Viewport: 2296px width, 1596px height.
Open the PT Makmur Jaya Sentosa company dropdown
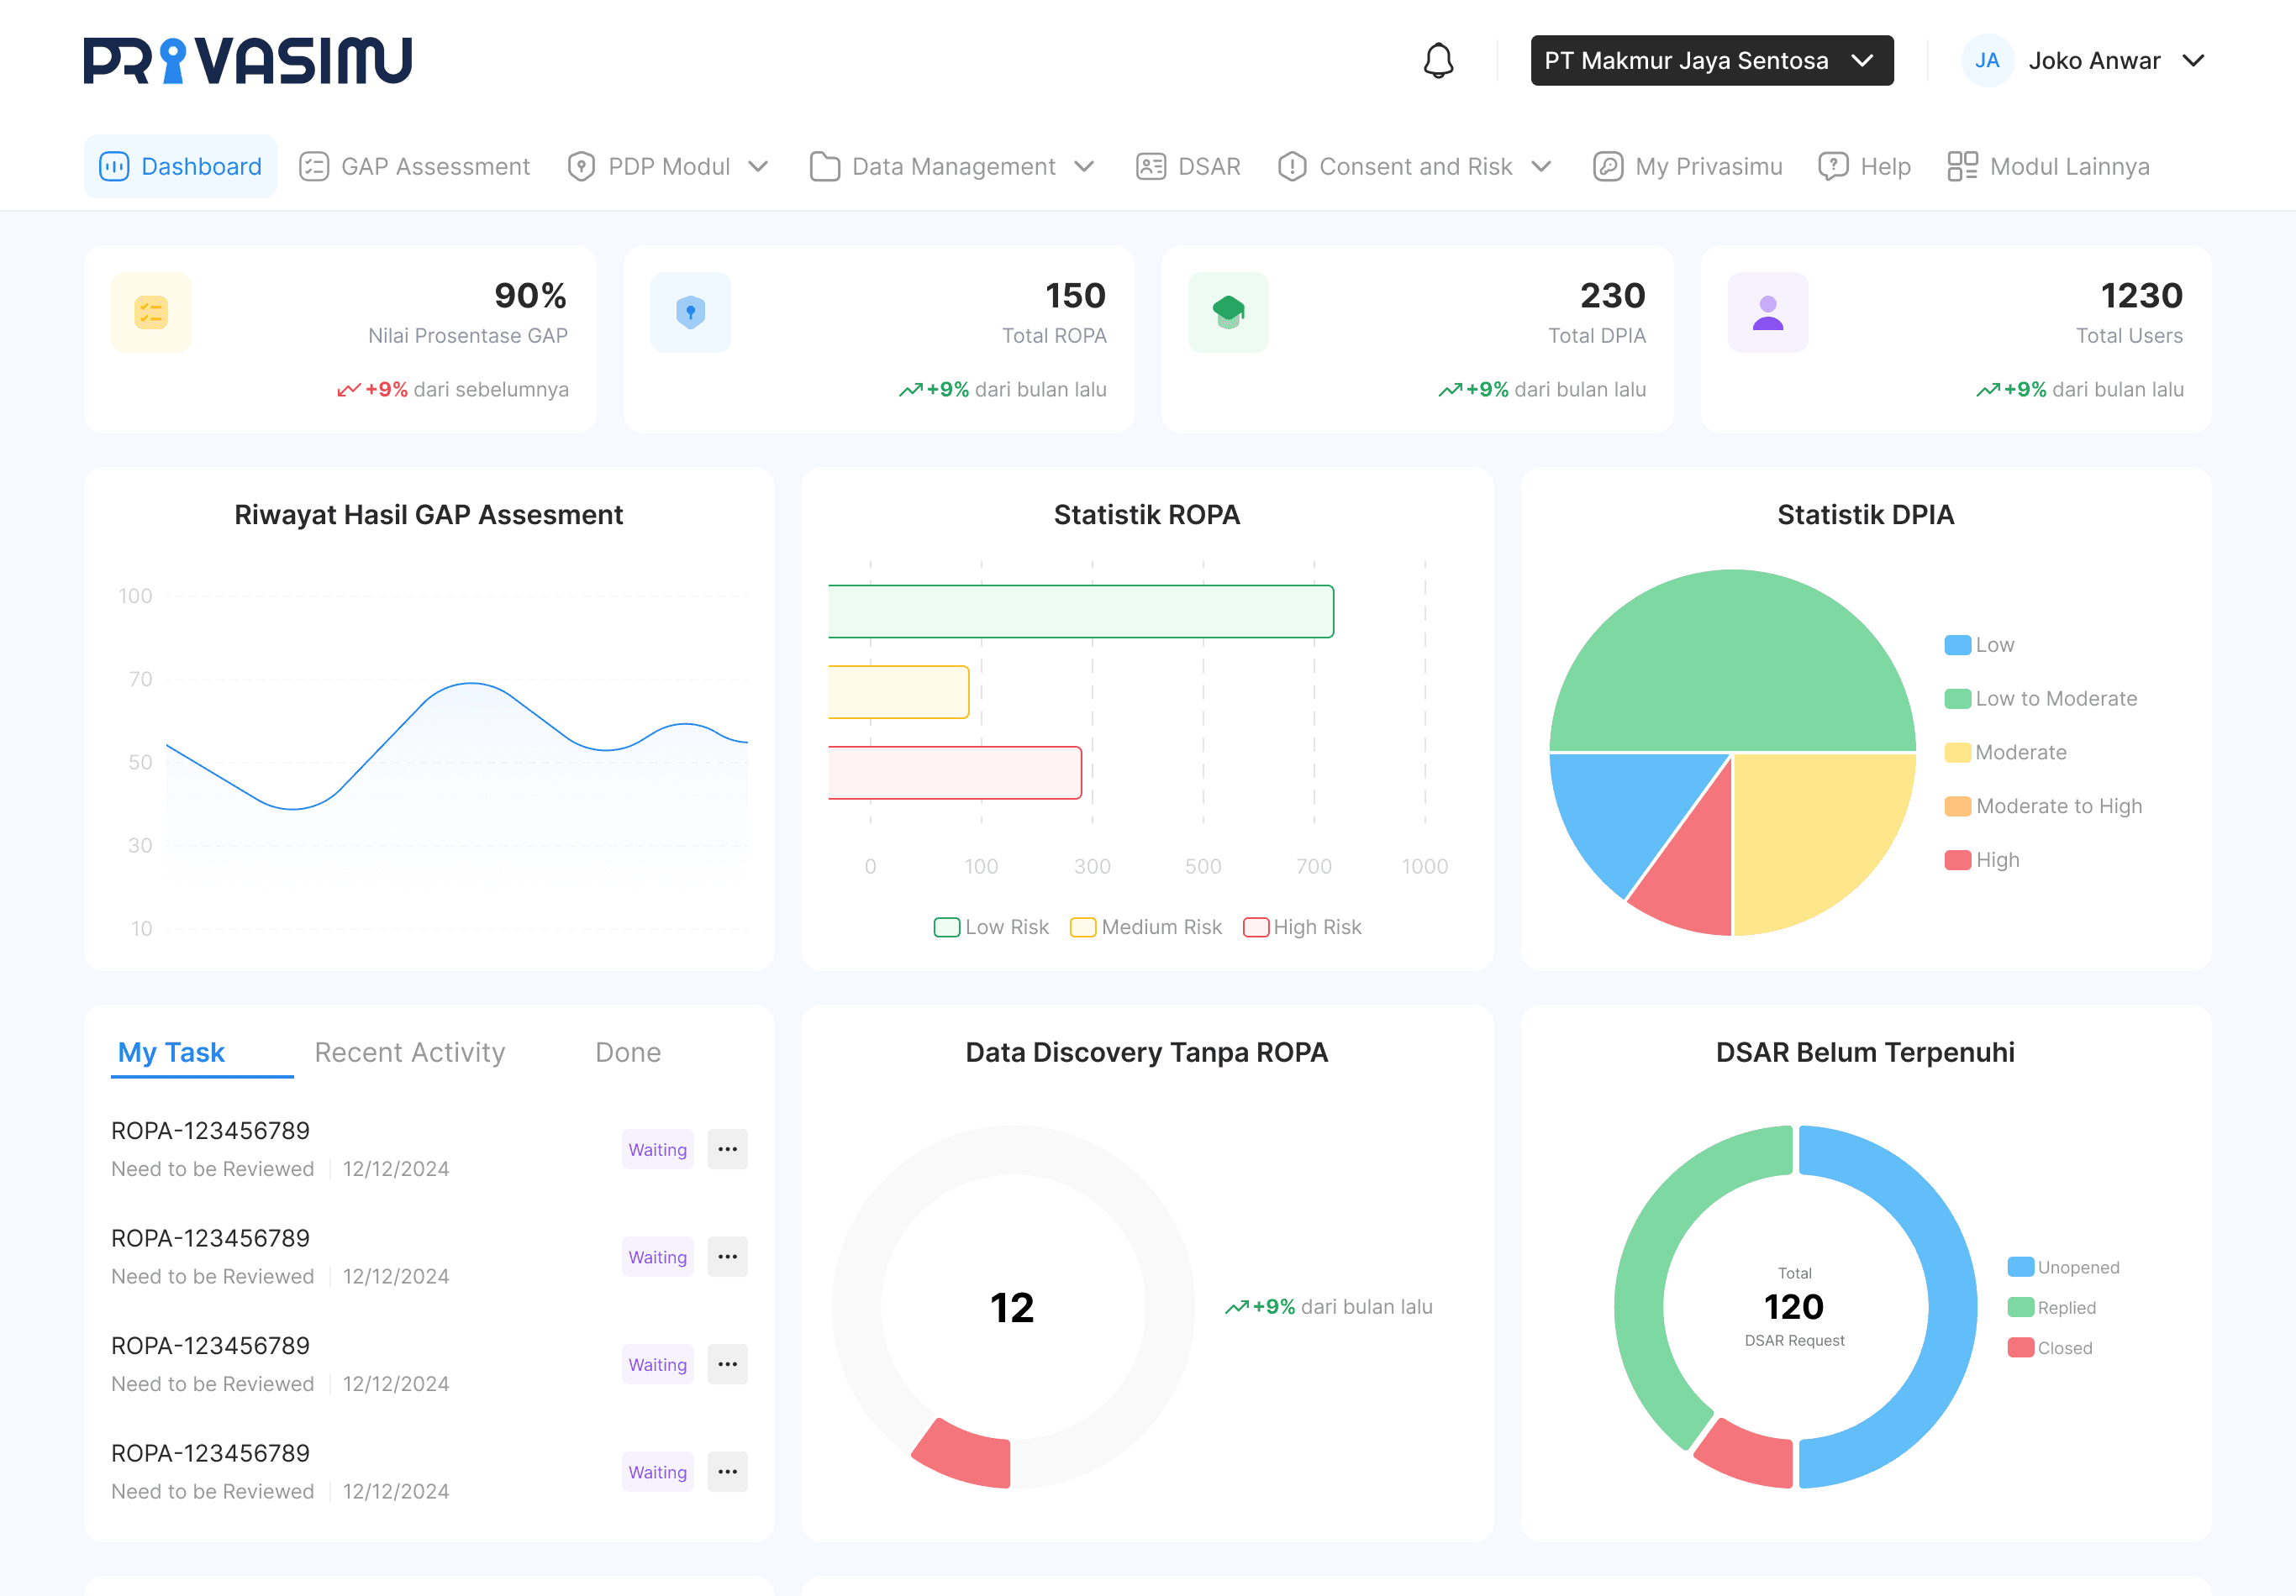[x=1711, y=60]
